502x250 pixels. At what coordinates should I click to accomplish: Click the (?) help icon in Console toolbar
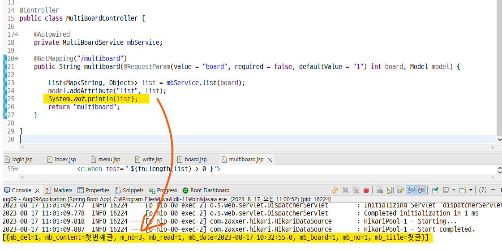(x=483, y=190)
